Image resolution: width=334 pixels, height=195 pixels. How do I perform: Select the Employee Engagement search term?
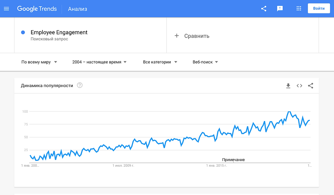tap(59, 32)
